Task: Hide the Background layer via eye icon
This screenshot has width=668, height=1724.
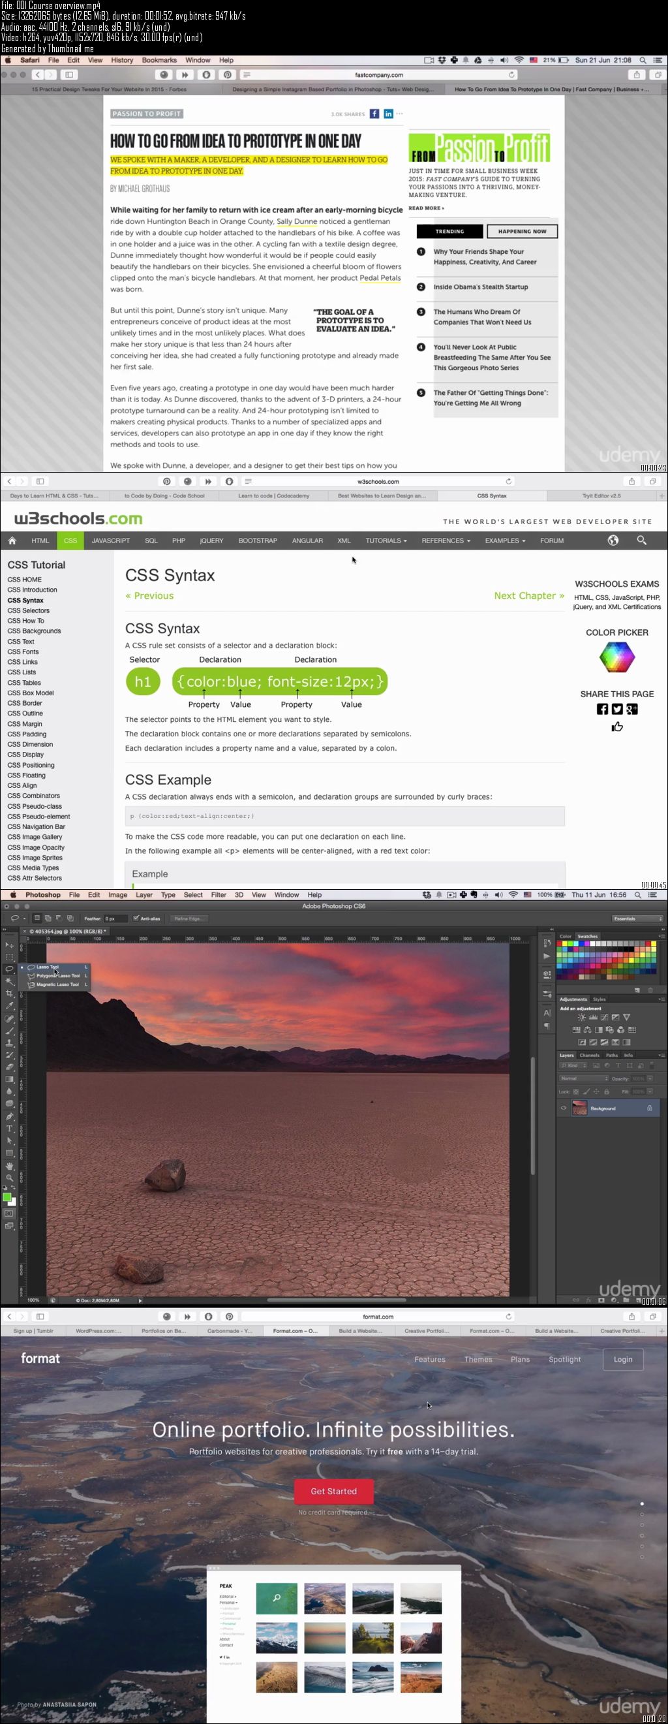Action: pos(564,1108)
